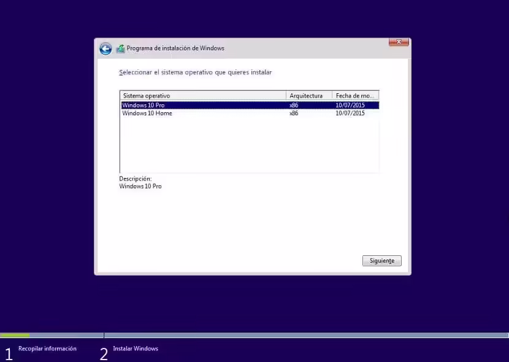The width and height of the screenshot is (509, 362).
Task: Click the Arquitectura column header
Action: click(x=309, y=96)
